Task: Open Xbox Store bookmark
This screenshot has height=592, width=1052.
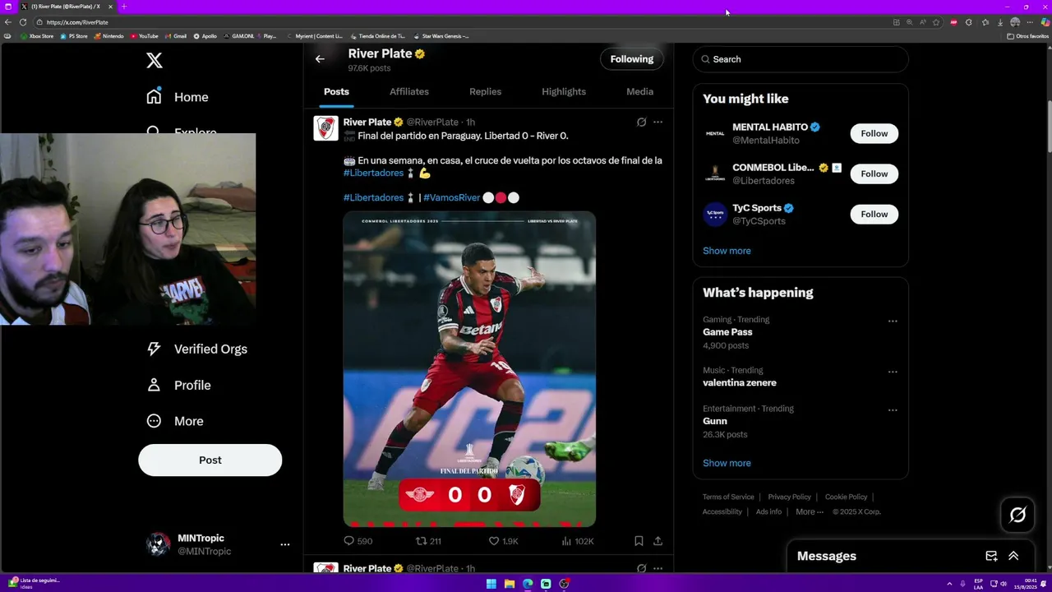Action: pos(37,36)
